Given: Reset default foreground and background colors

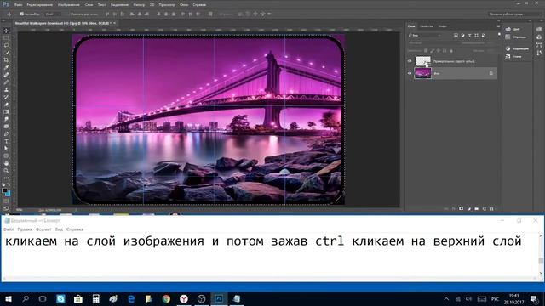Looking at the screenshot, I should point(3,185).
